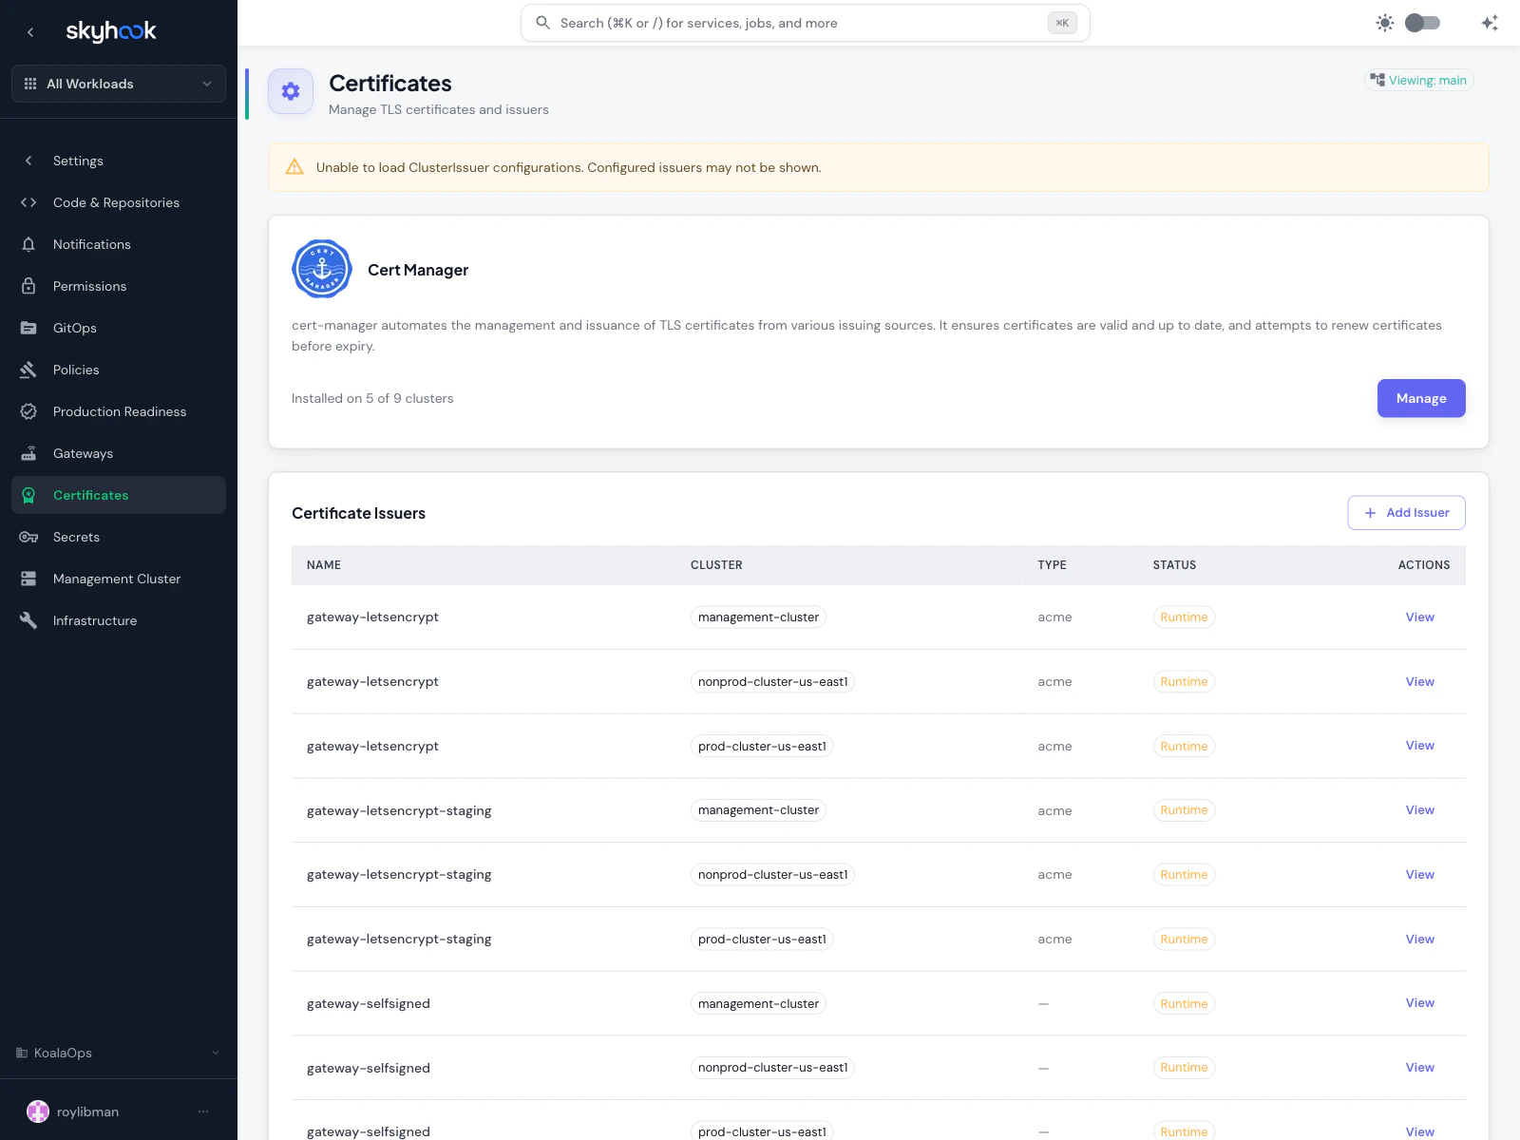
Task: Click the sun icon near the theme switch
Action: (x=1385, y=22)
